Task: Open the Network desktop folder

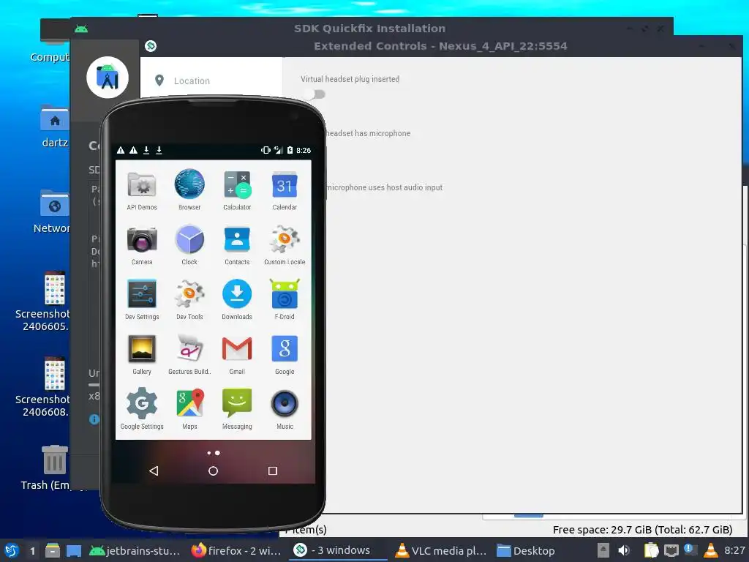Action: click(x=52, y=211)
